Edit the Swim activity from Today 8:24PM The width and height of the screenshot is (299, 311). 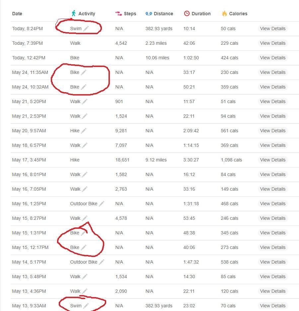[x=86, y=29]
